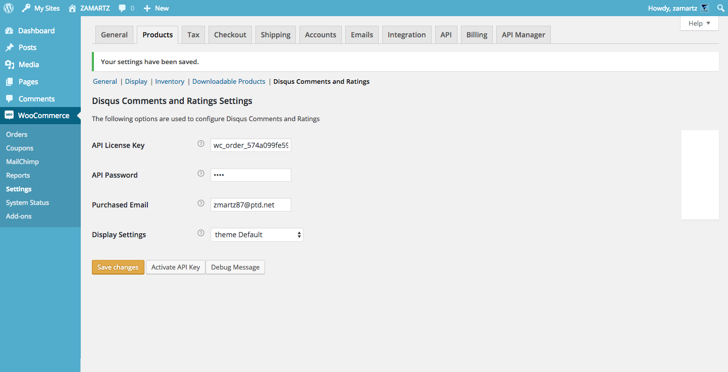The width and height of the screenshot is (728, 372).
Task: Click into the API License Key field
Action: (x=251, y=145)
